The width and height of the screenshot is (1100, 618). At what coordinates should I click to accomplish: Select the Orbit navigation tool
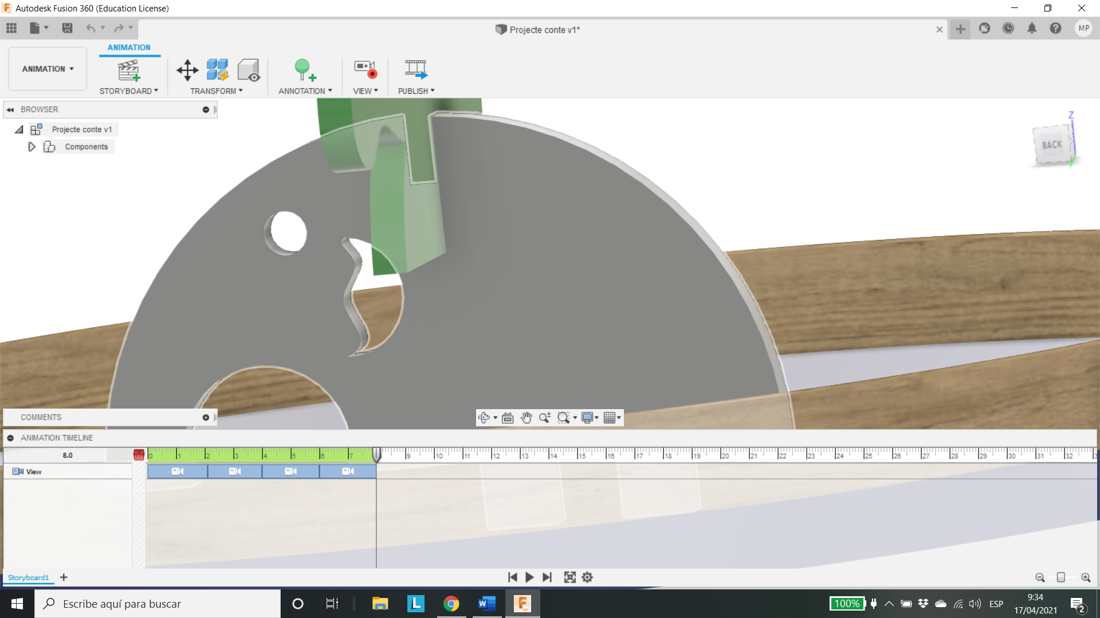pos(484,418)
